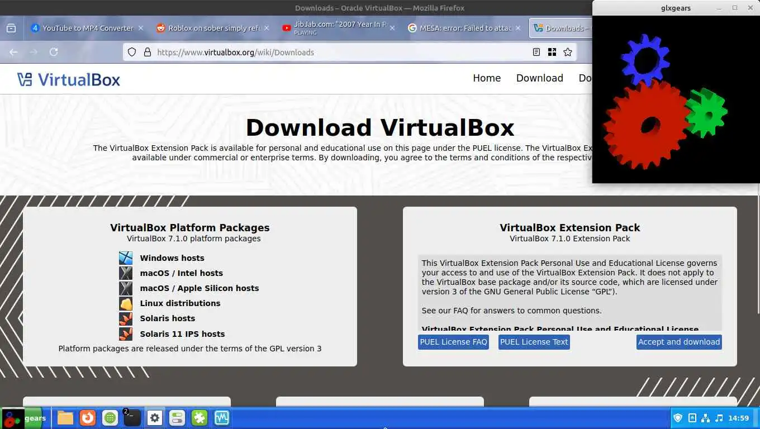Open file manager folder icon in taskbar
Viewport: 760px width, 429px height.
tap(65, 418)
